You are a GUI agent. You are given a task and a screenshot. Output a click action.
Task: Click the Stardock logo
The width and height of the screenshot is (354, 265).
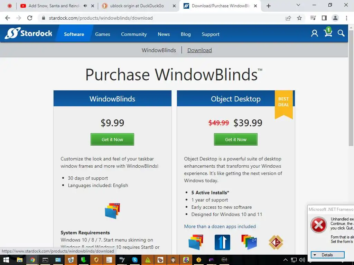click(28, 33)
